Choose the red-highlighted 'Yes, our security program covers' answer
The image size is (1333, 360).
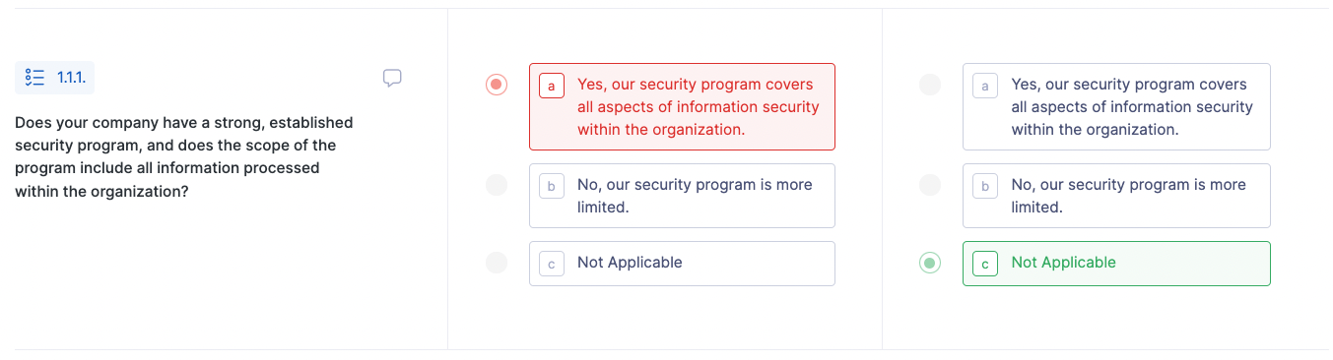pos(682,106)
